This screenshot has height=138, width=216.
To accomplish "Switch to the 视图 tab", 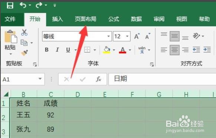I will (181, 19).
